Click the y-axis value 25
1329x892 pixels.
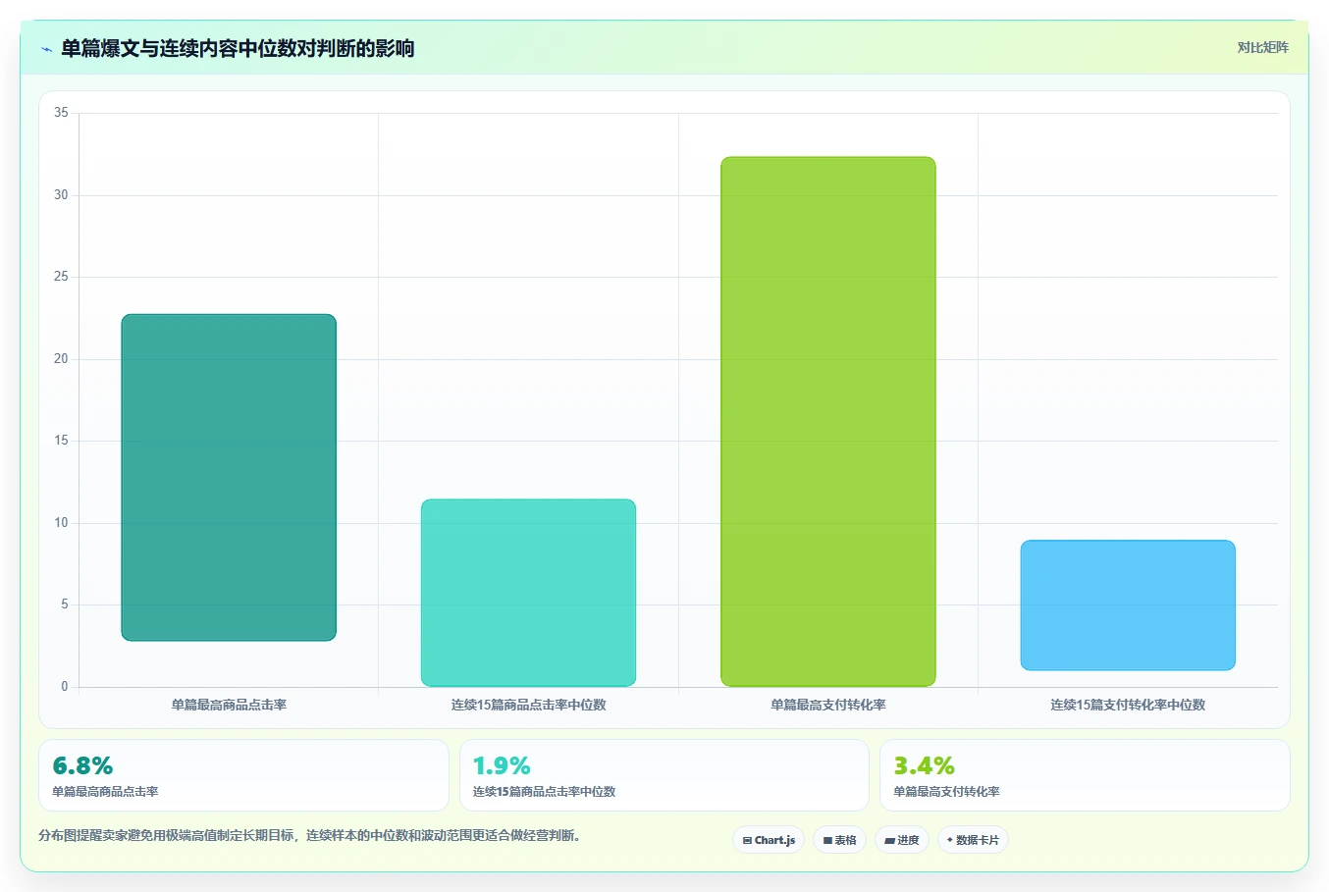(x=62, y=277)
